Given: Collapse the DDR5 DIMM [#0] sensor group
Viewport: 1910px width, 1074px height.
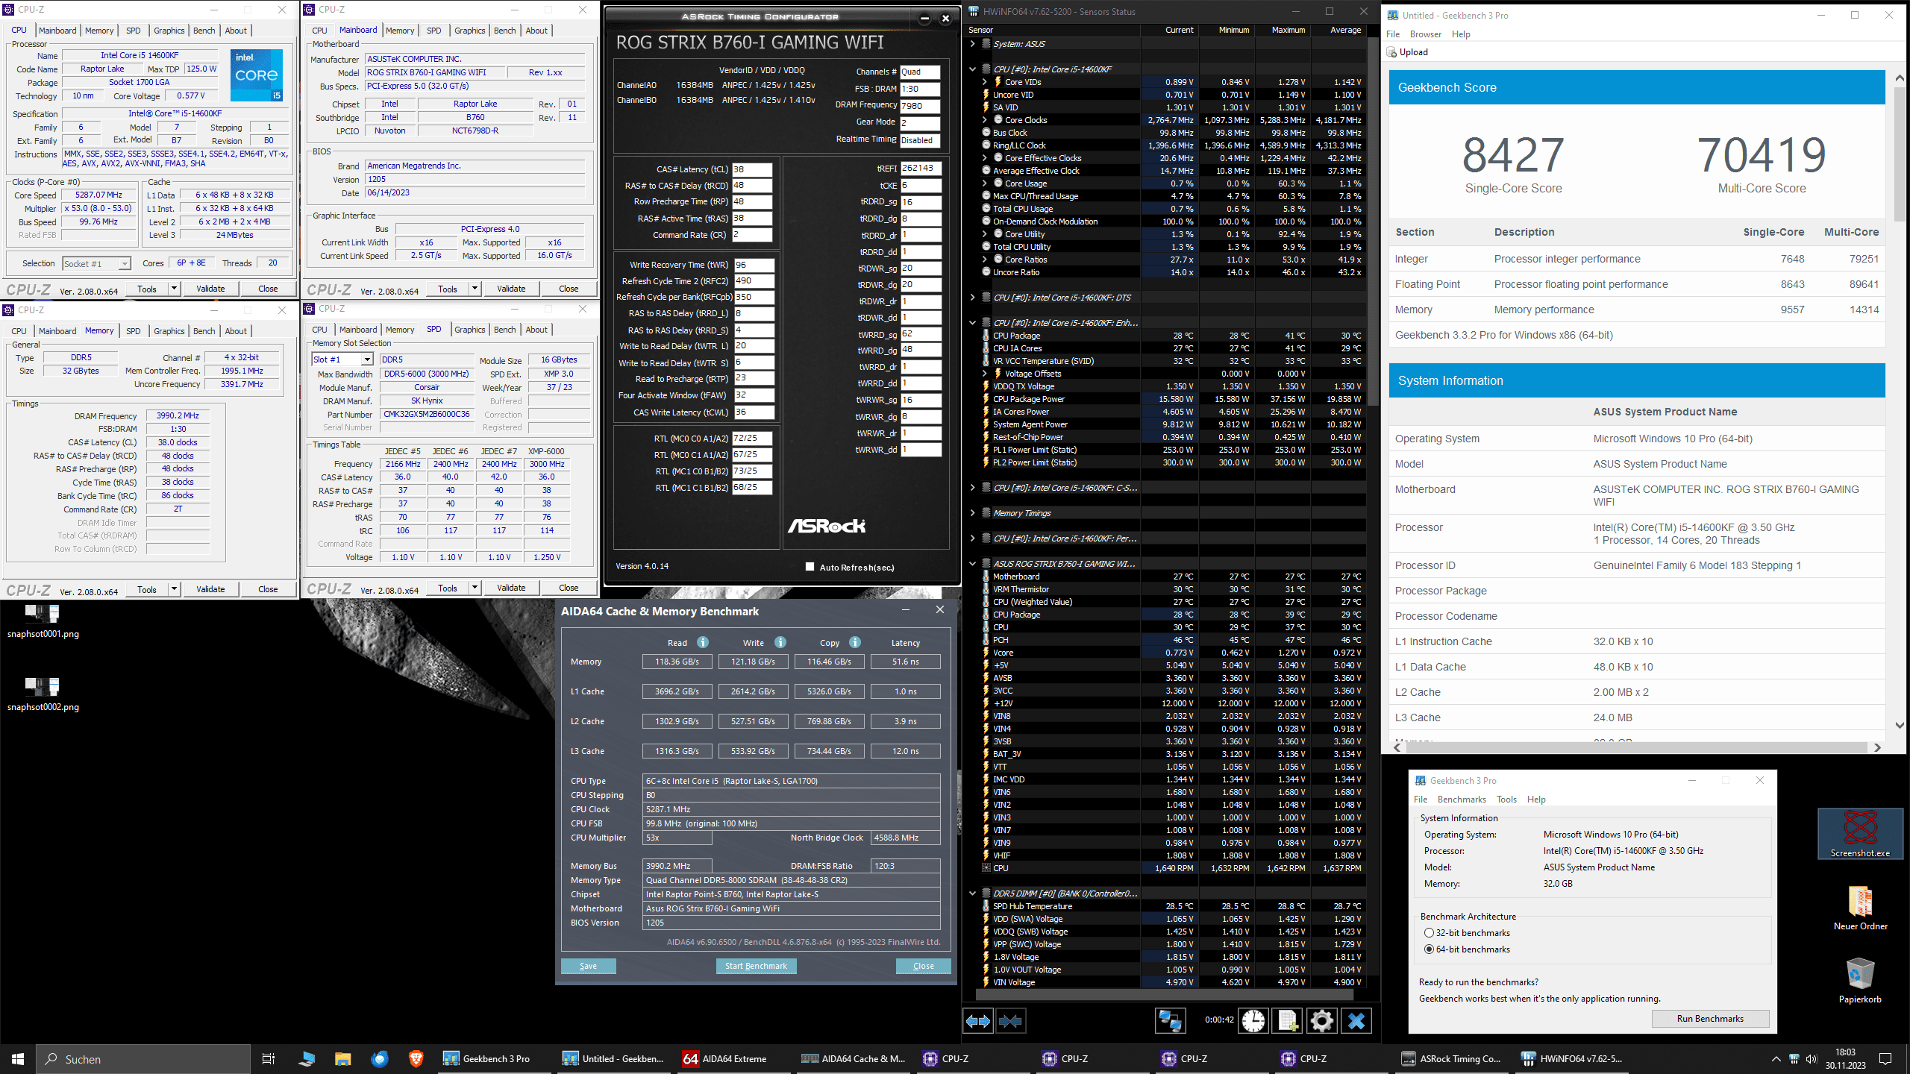Looking at the screenshot, I should [x=972, y=894].
